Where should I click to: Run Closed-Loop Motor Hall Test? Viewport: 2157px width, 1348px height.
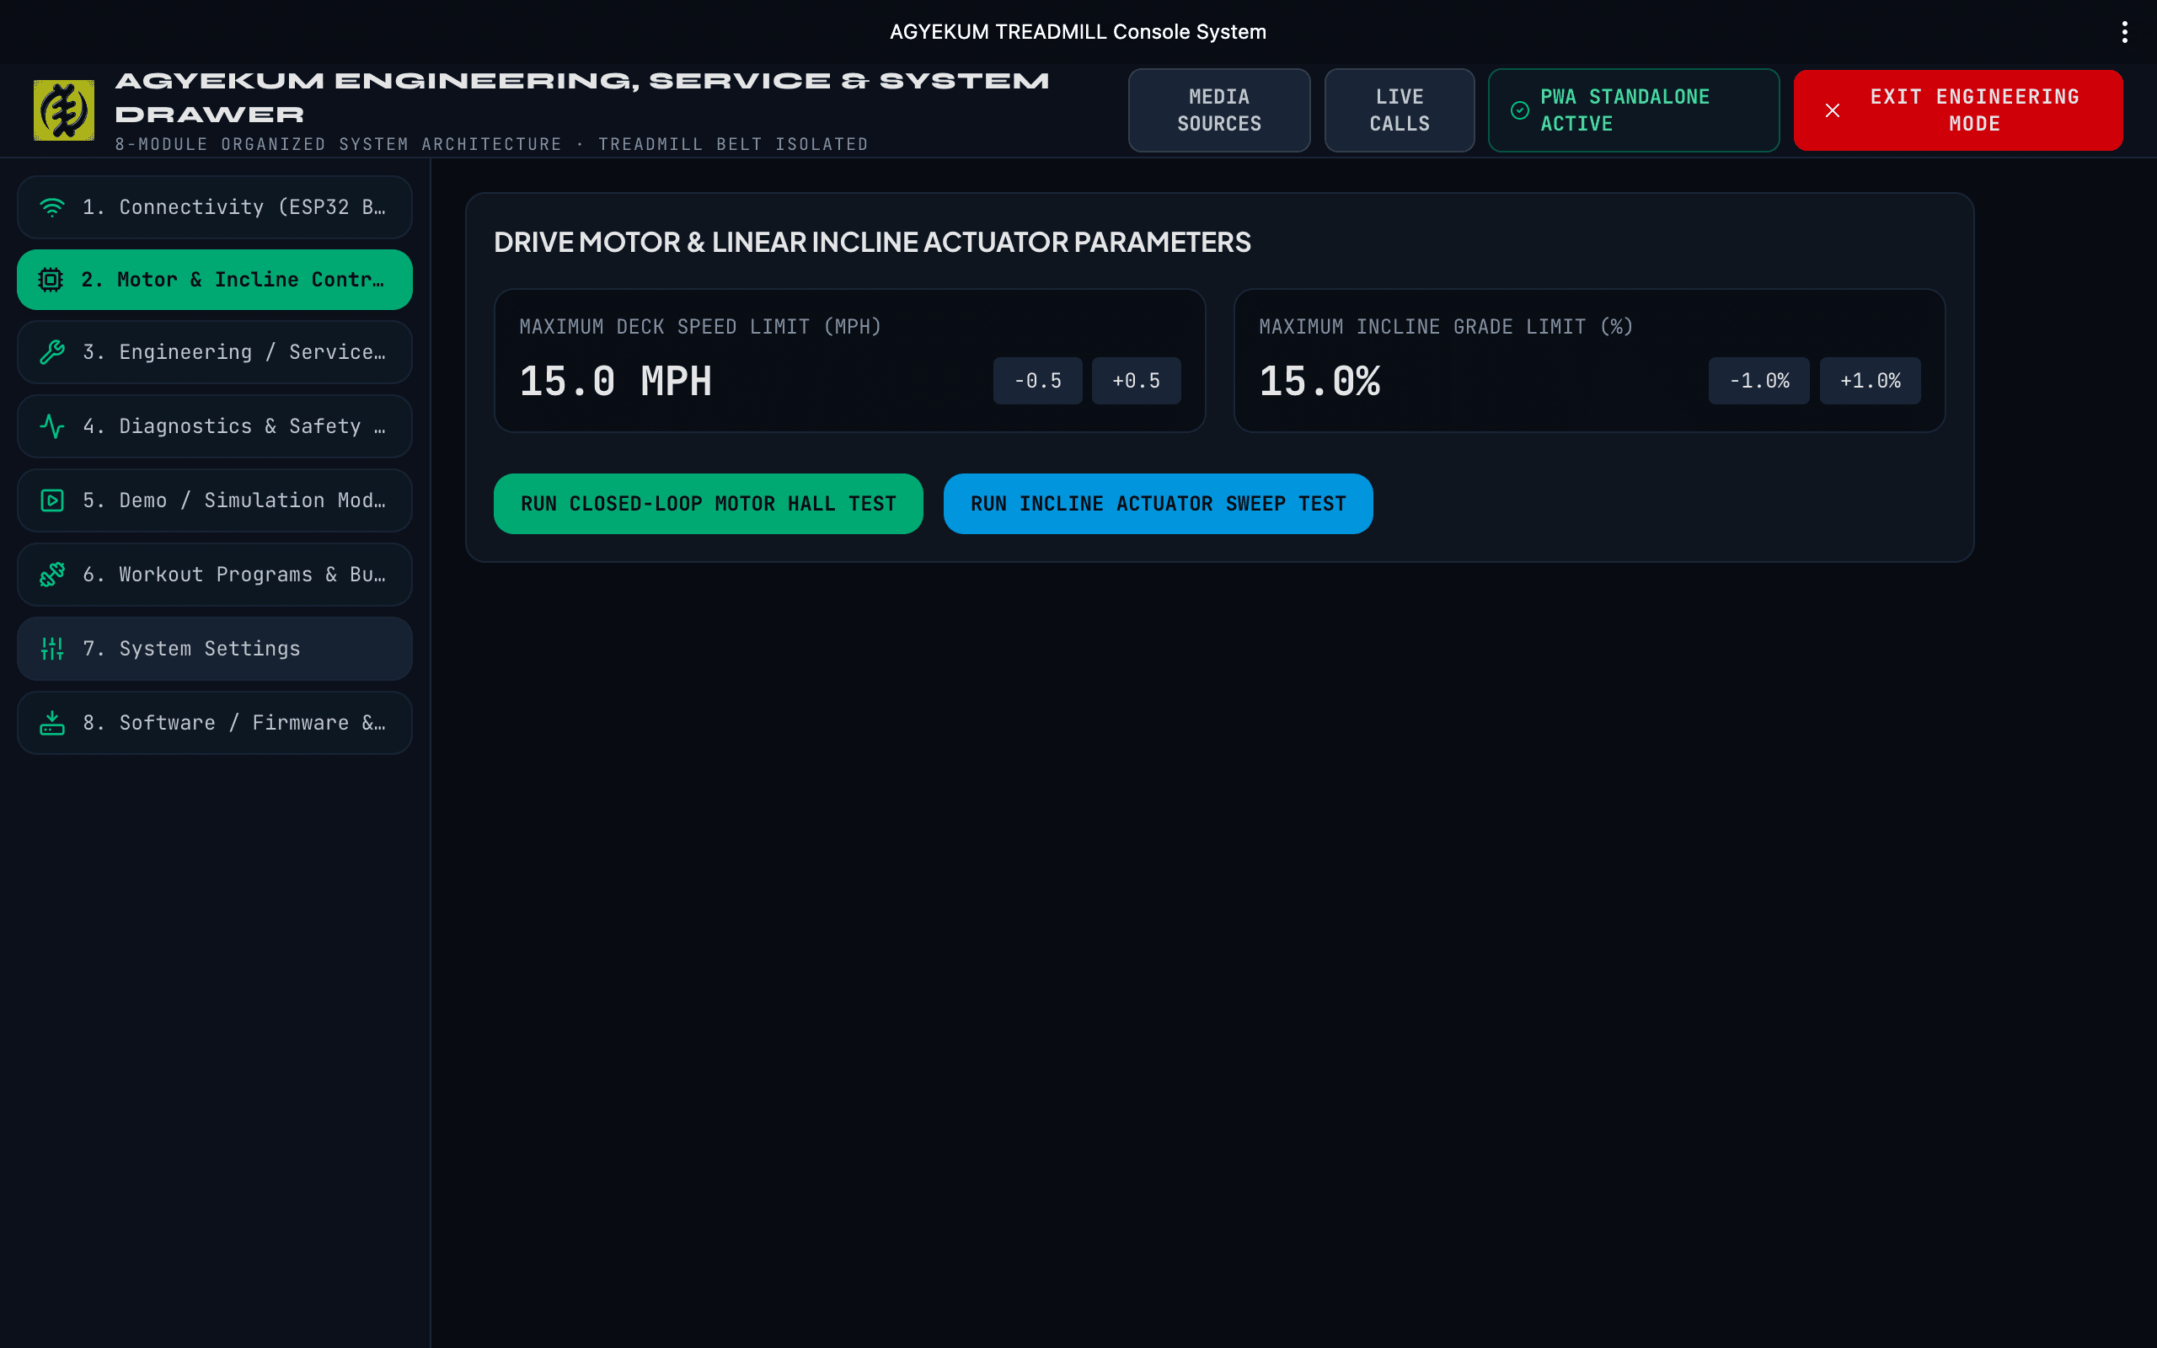point(709,504)
